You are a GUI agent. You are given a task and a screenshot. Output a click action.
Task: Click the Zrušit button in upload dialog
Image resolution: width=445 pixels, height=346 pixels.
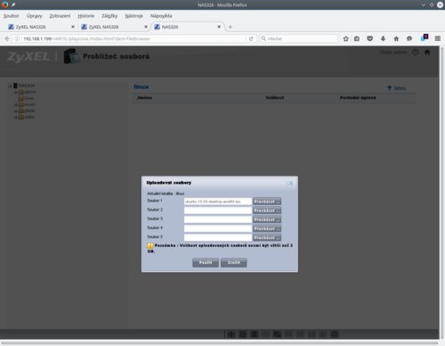[x=234, y=262]
